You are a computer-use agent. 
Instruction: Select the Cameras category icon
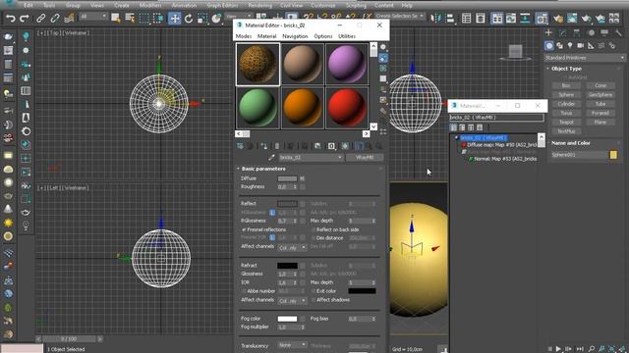(581, 46)
